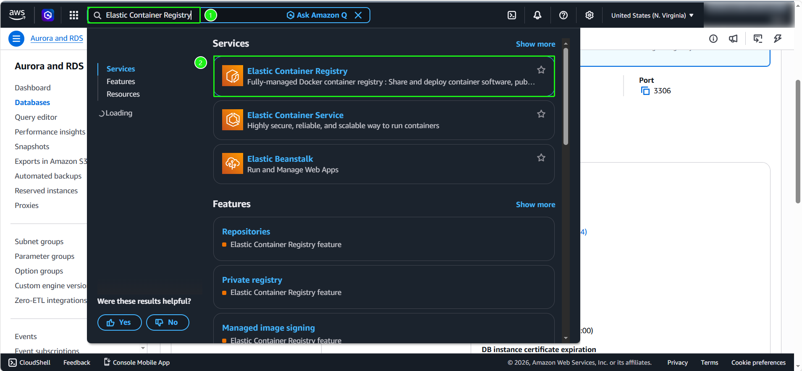This screenshot has height=371, width=802.
Task: Open Performance insights page
Action: click(x=50, y=132)
